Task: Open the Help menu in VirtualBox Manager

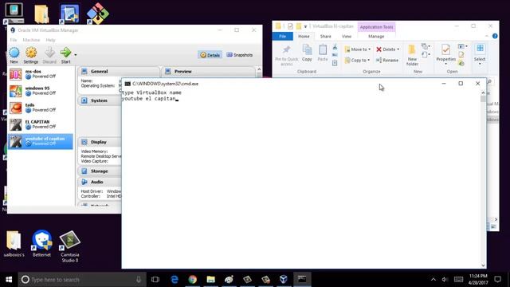Action: point(50,40)
